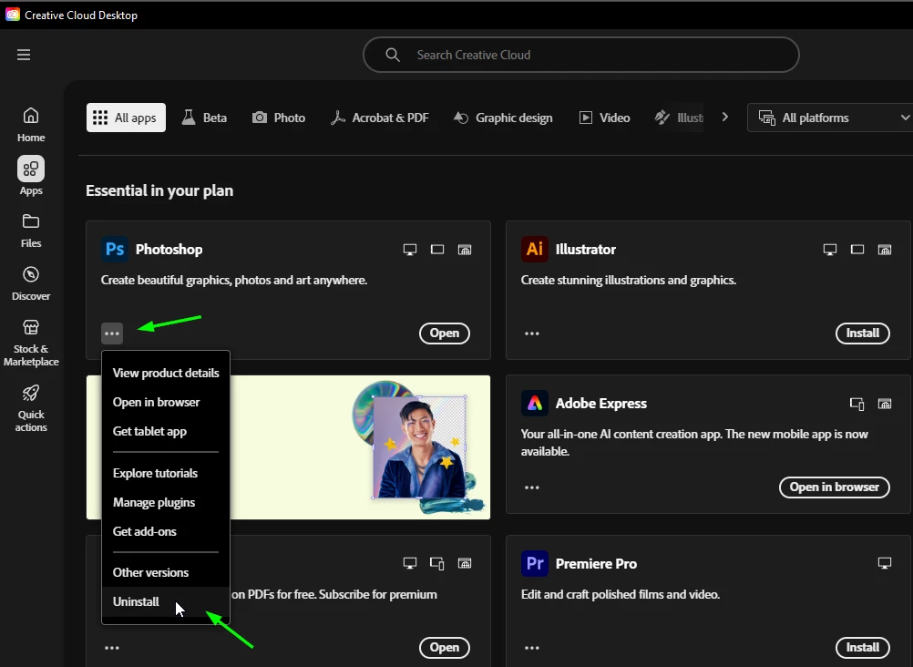The height and width of the screenshot is (667, 913).
Task: Open Adobe Express in browser button
Action: point(835,487)
